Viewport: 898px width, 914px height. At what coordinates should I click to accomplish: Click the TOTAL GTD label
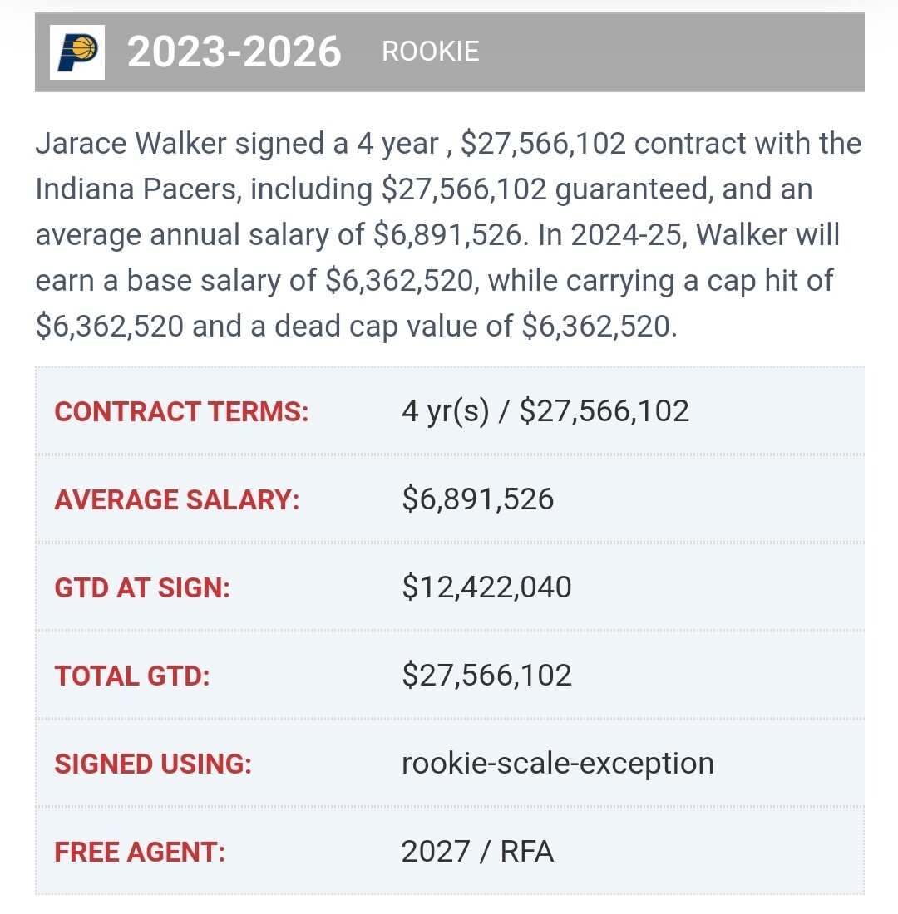pos(132,676)
